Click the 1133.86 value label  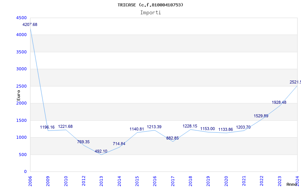tap(225, 129)
